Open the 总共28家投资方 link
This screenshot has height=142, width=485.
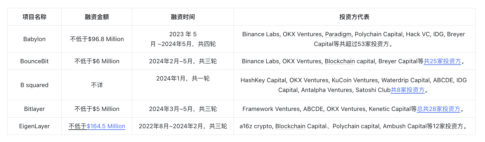[x=438, y=109]
